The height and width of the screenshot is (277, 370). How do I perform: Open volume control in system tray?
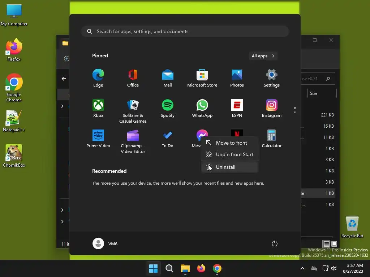coord(334,268)
